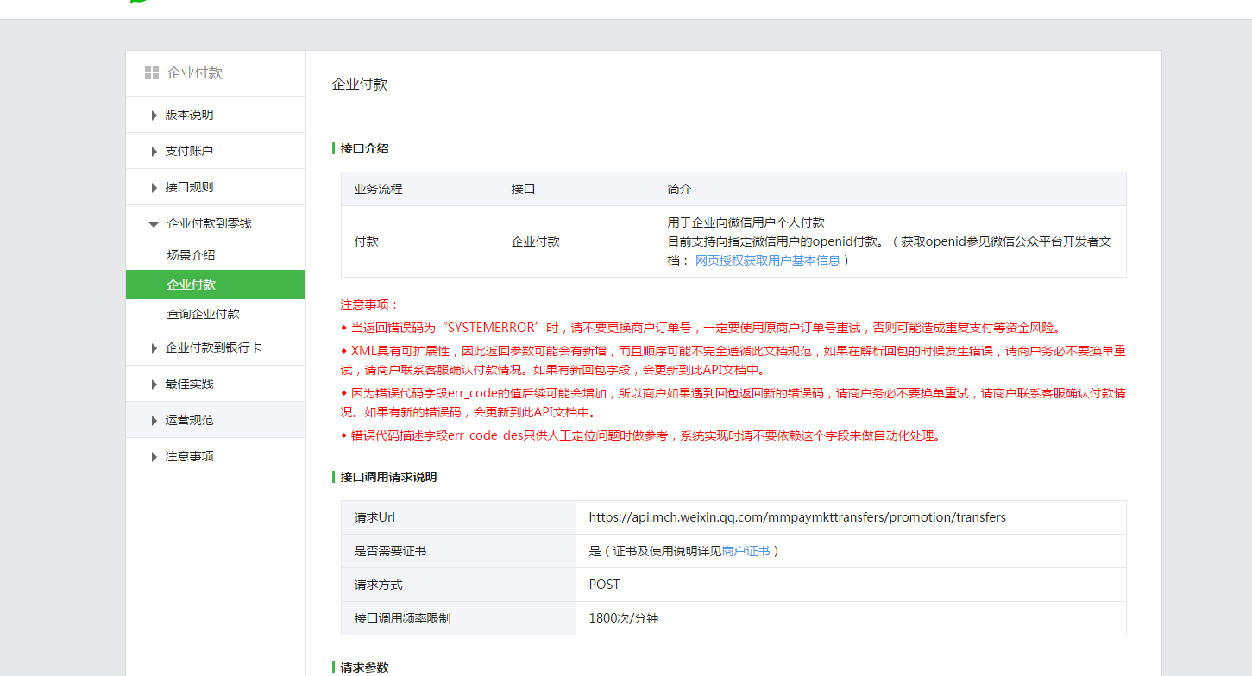Open the 版本说明 sidebar item
The image size is (1252, 676).
click(x=189, y=115)
